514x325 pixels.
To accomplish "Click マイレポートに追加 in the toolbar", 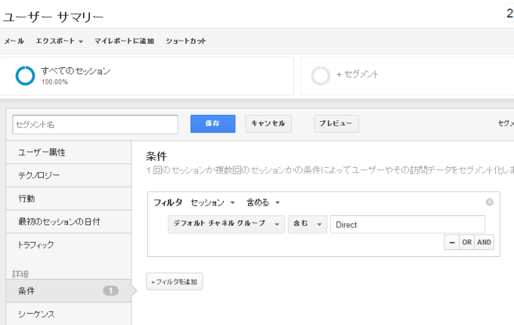I will (x=124, y=41).
